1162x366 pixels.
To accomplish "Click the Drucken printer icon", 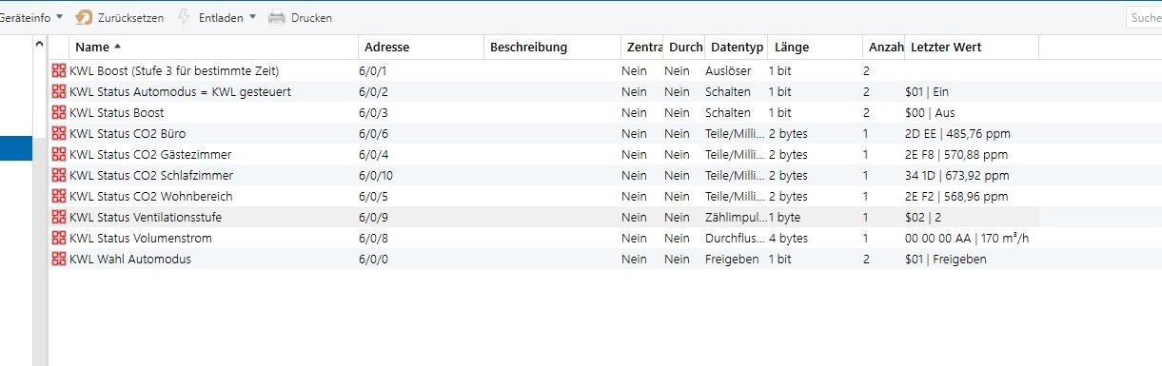I will coord(277,17).
